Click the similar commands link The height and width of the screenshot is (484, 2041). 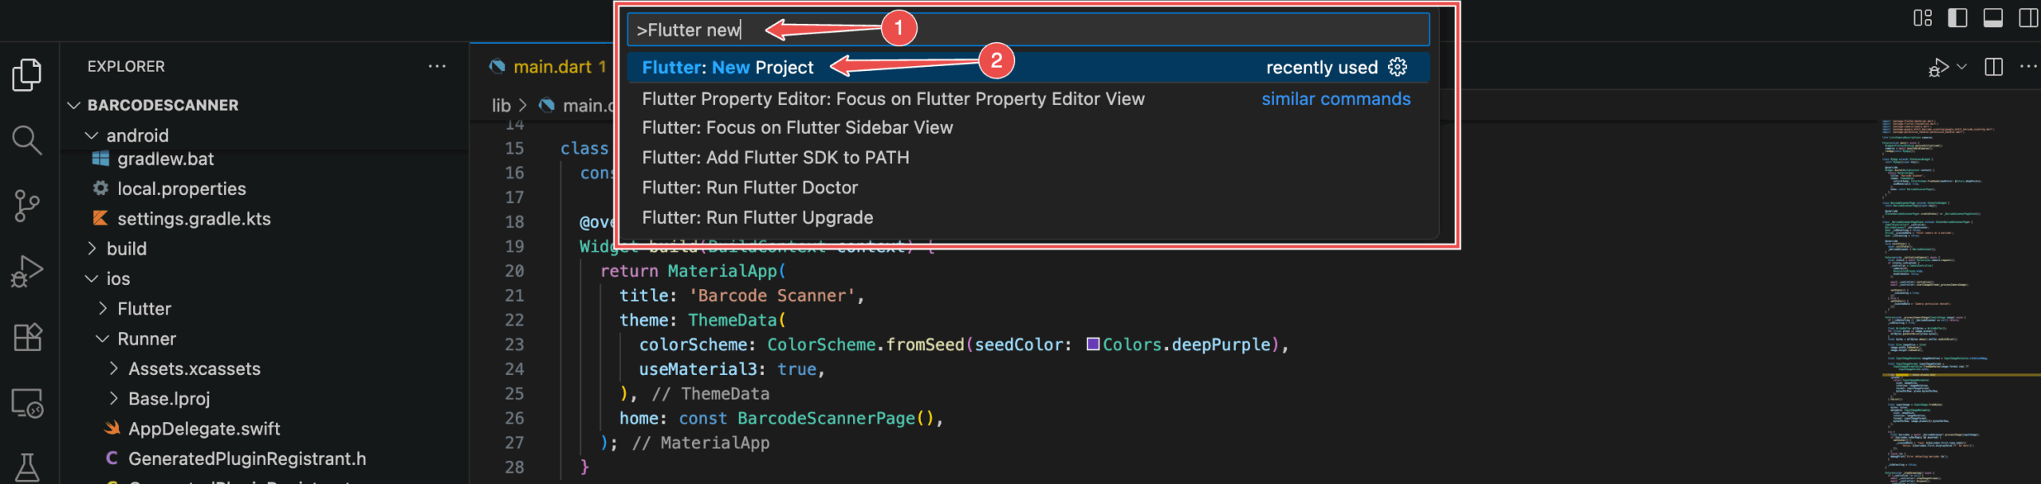1335,99
